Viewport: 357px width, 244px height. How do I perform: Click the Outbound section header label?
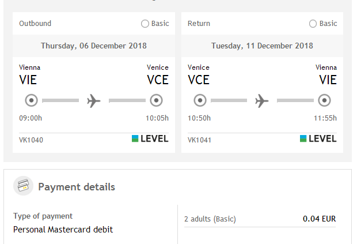pyautogui.click(x=35, y=23)
